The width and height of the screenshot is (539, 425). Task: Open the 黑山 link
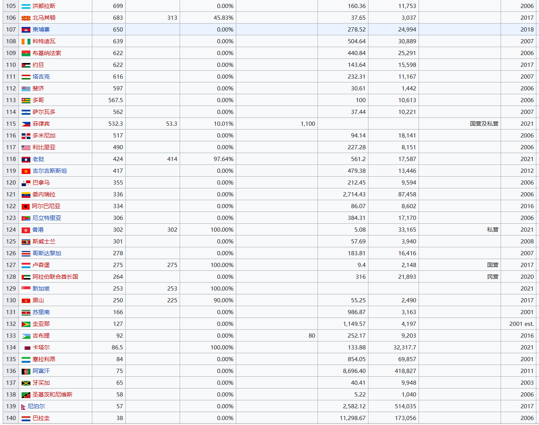coord(38,300)
